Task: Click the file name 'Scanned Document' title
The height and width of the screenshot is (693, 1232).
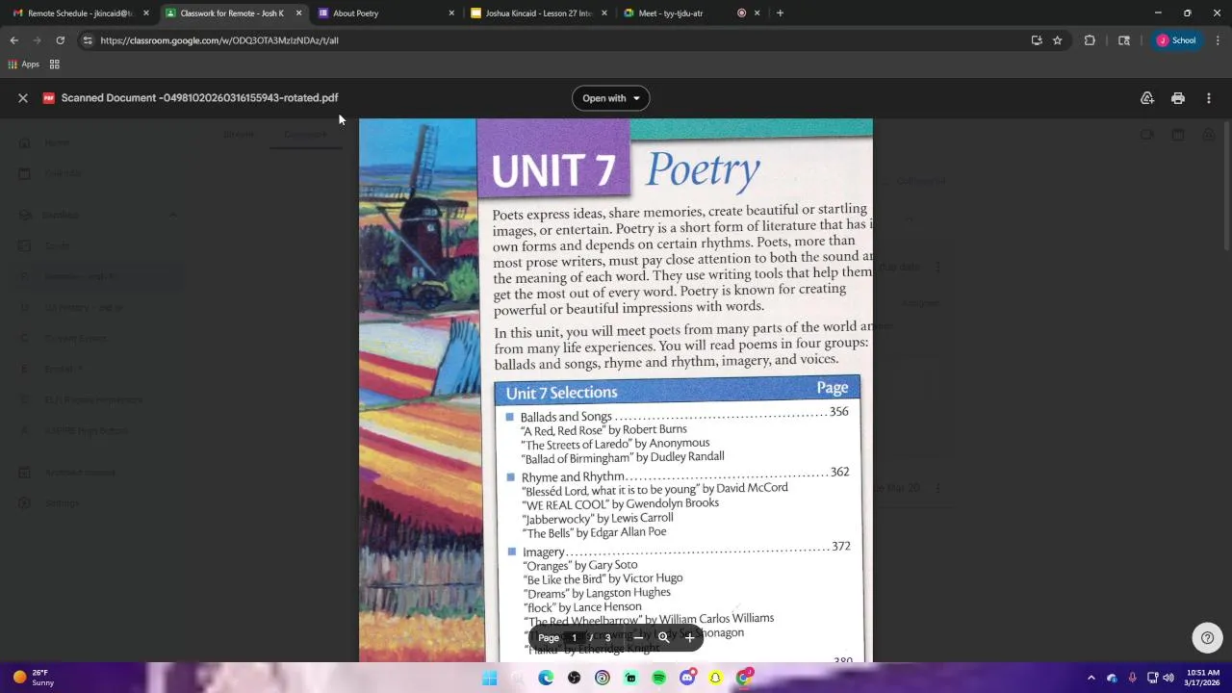Action: [199, 98]
